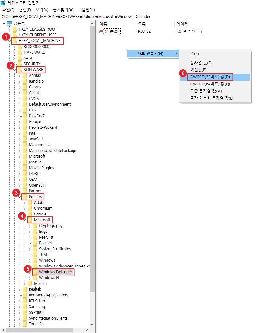
Task: Click the Edge folder icon
Action: pos(35,232)
